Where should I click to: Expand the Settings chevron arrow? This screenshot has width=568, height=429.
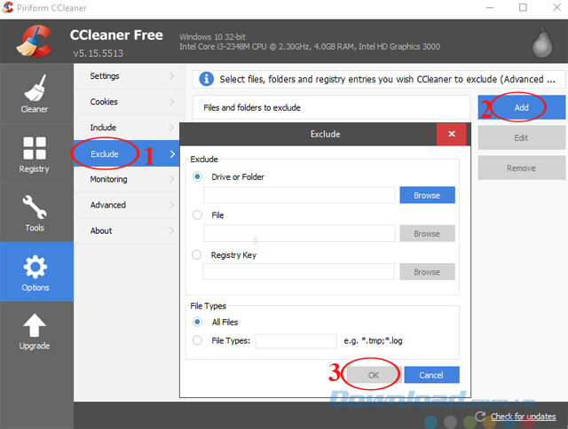pos(171,76)
